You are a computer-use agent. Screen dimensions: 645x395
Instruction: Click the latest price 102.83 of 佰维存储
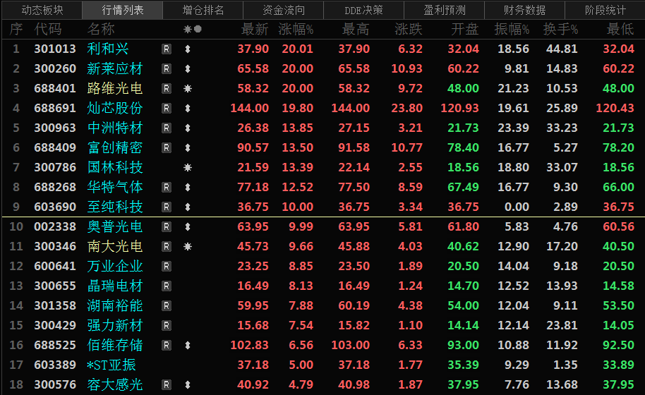click(249, 345)
